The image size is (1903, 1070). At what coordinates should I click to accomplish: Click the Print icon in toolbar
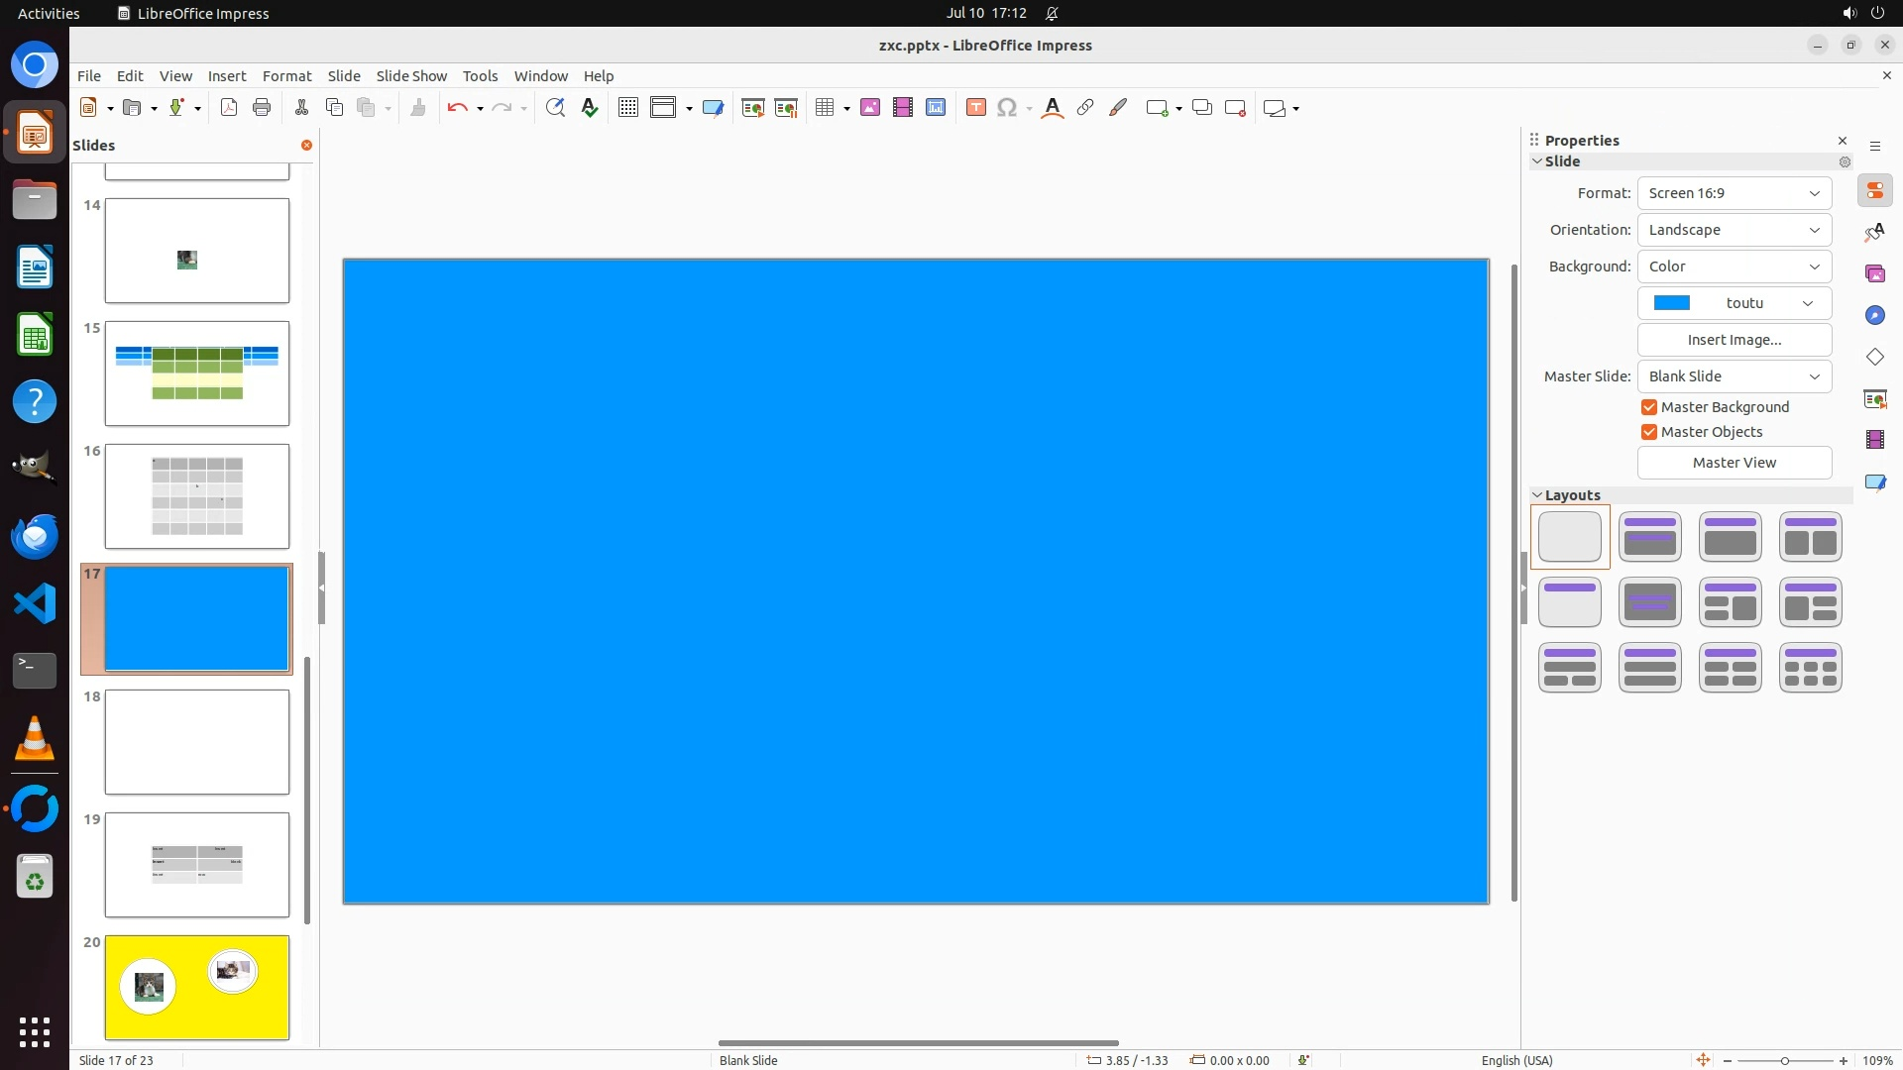(262, 108)
